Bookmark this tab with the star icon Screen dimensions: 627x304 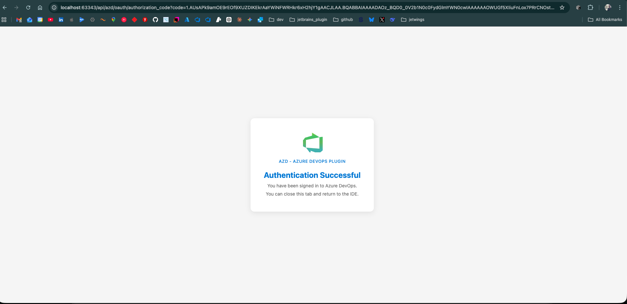coord(562,8)
